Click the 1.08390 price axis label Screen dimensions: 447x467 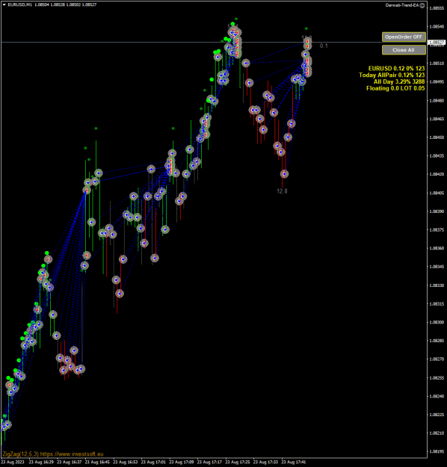437,211
